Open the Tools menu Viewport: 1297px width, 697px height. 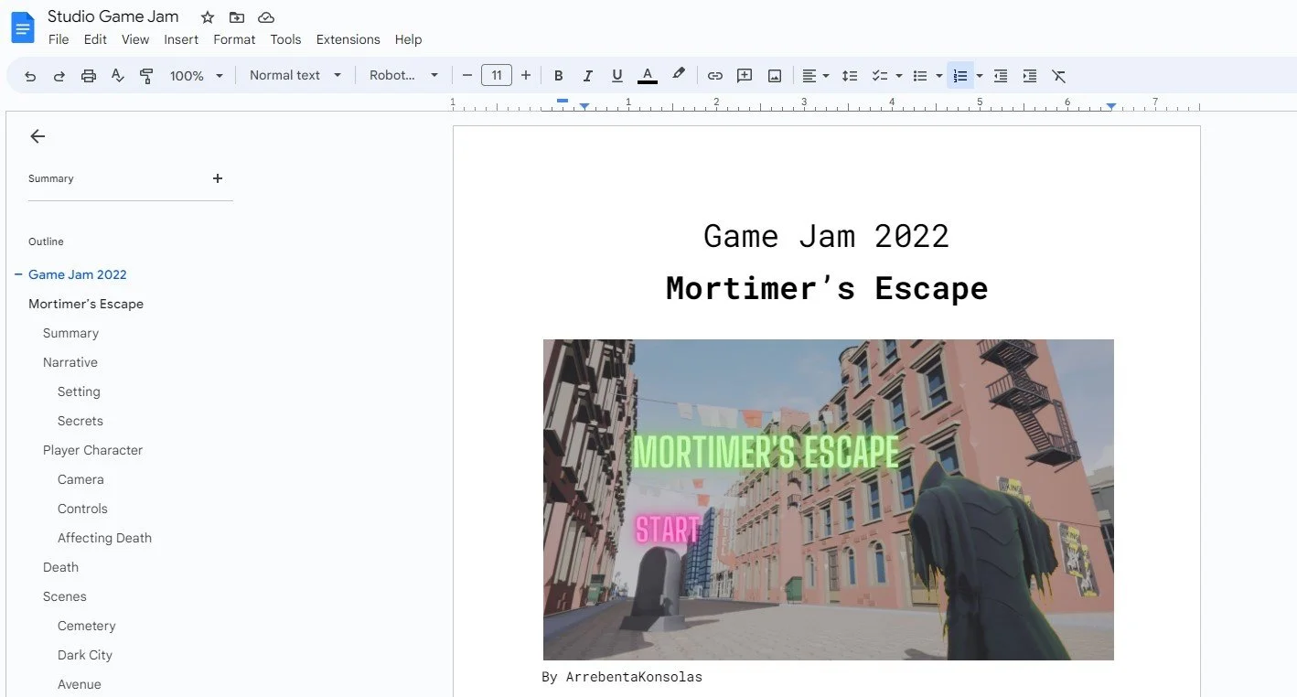click(x=285, y=39)
